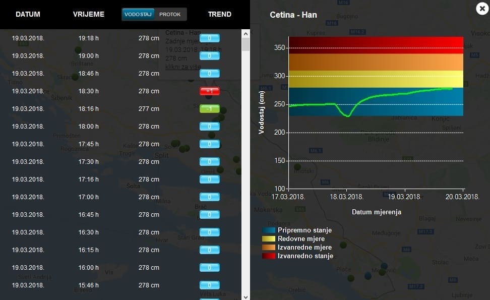Click the Izvanredne mjere orange legend swatch
Screen dimensions: 490x300
(269, 248)
